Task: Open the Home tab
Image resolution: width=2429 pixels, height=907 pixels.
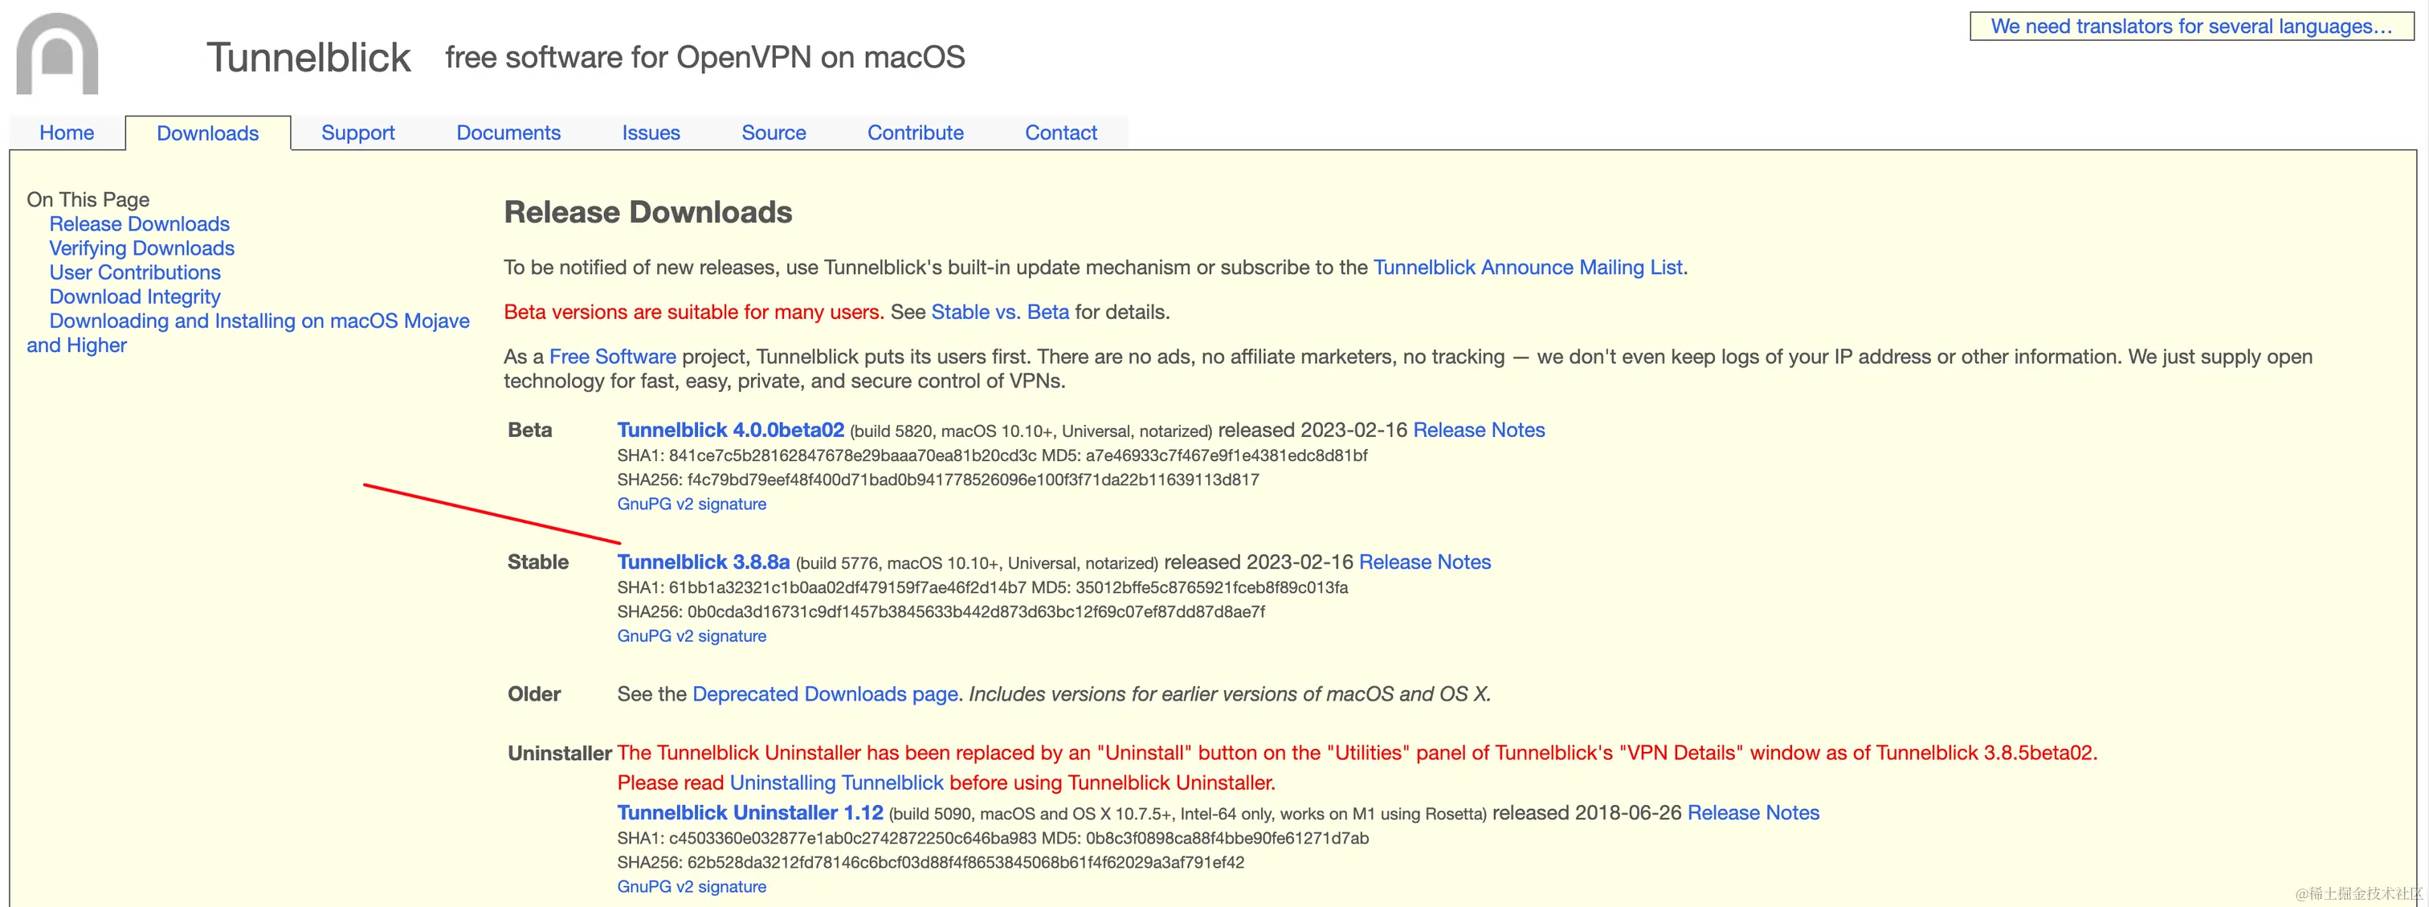Action: pyautogui.click(x=66, y=133)
